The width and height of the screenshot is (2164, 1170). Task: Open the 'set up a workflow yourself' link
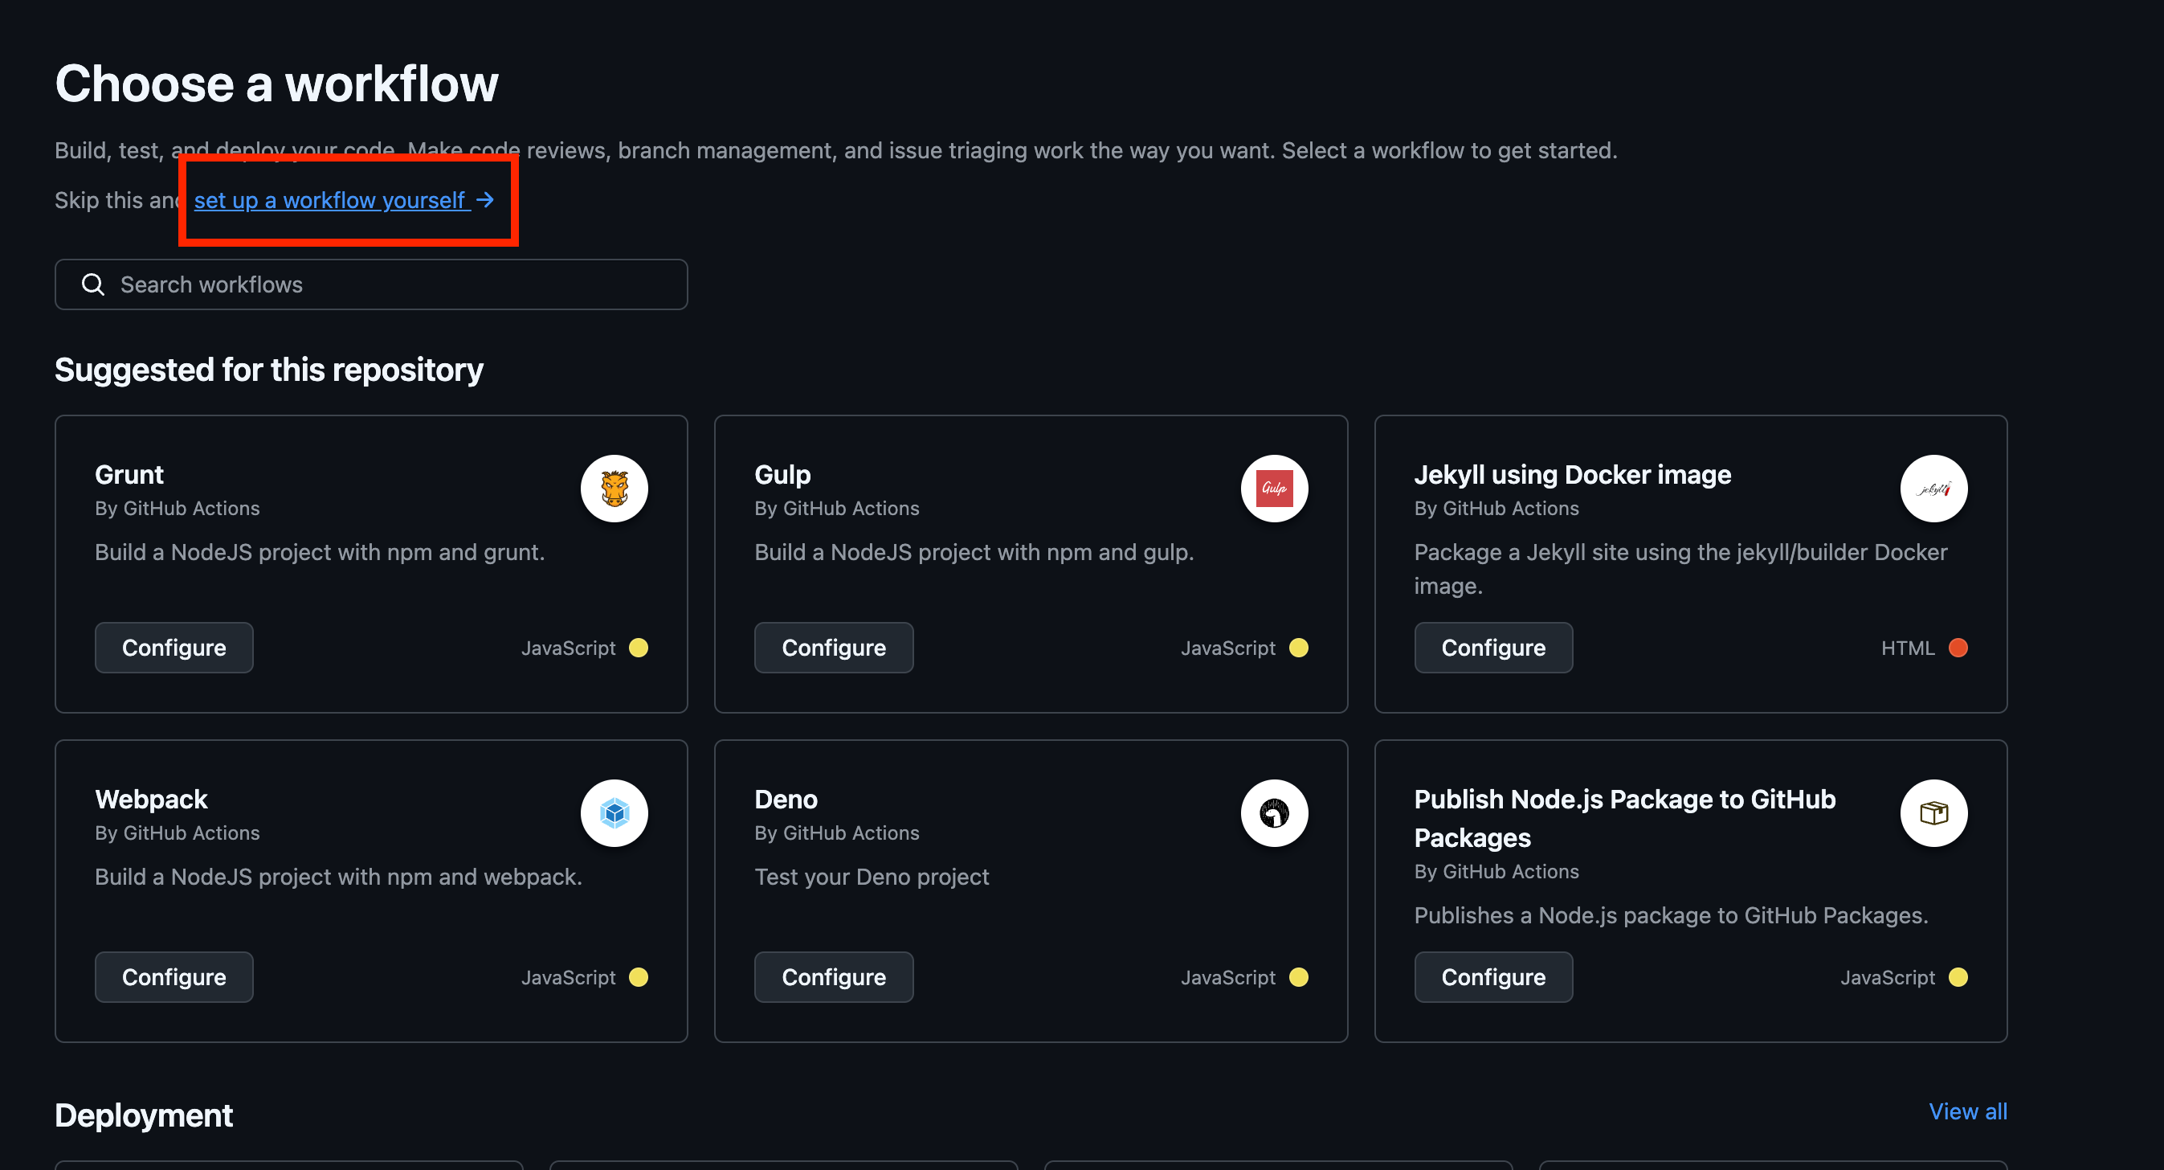point(344,200)
